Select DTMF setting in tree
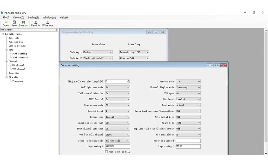This screenshot has width=268, height=166. click(x=19, y=54)
